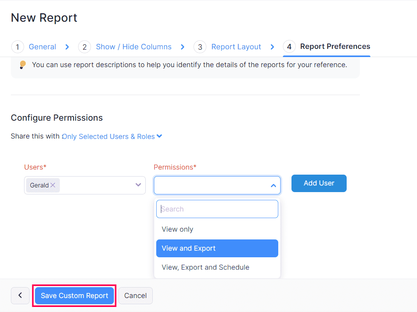Collapse the Permissions dropdown
Image resolution: width=417 pixels, height=312 pixels.
[273, 185]
